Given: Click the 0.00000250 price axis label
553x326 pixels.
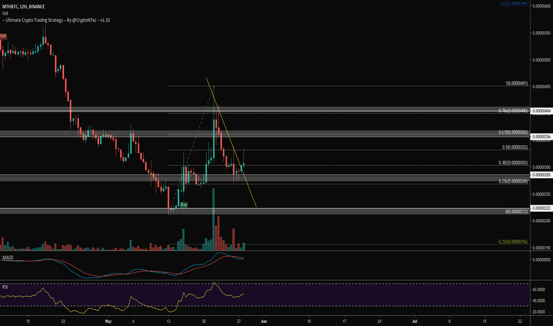Looking at the screenshot, I should coord(541,194).
